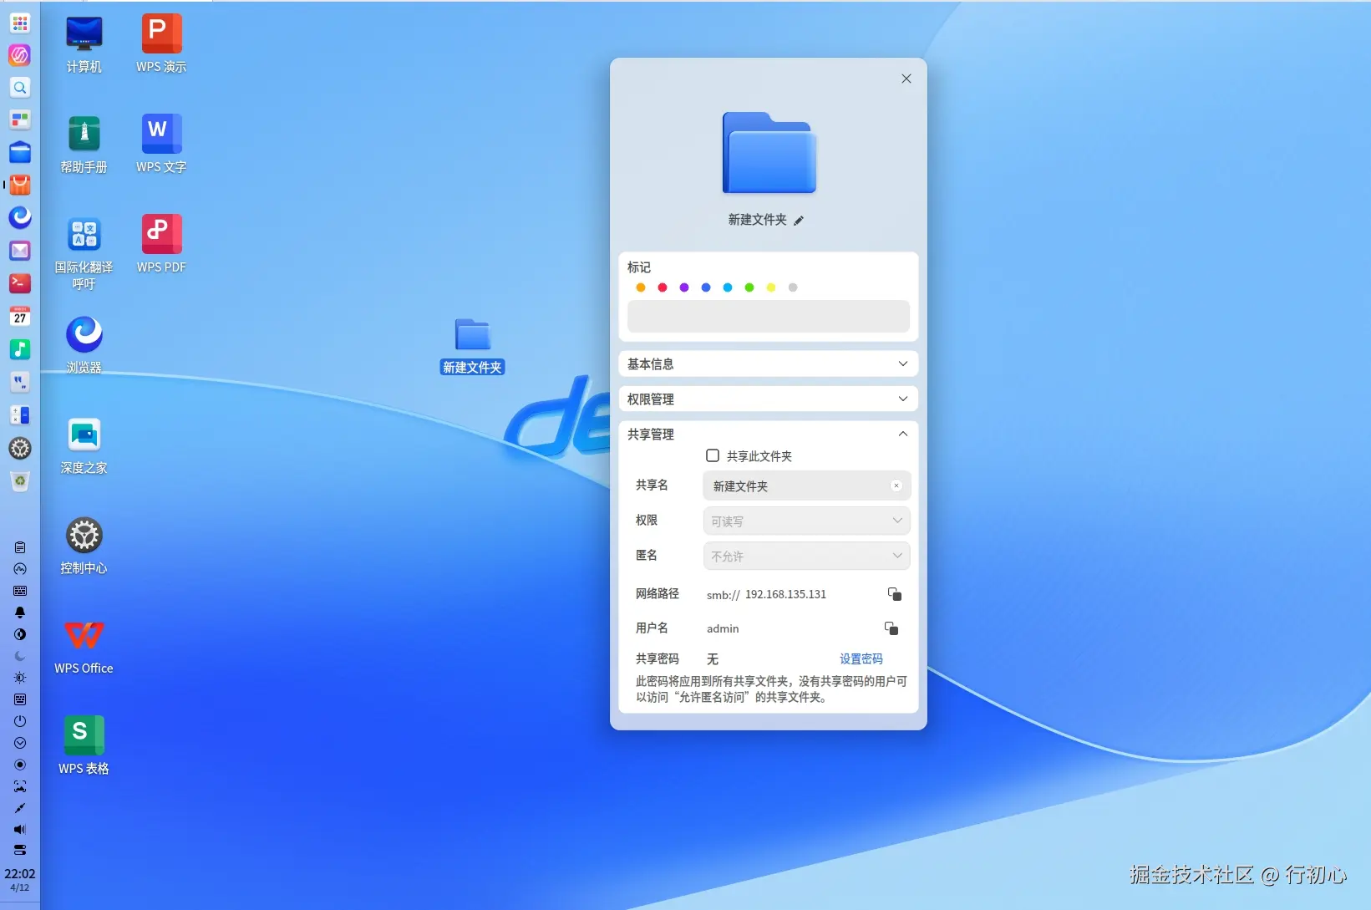1371x910 pixels.
Task: Open the clipboard tray icon
Action: point(20,547)
